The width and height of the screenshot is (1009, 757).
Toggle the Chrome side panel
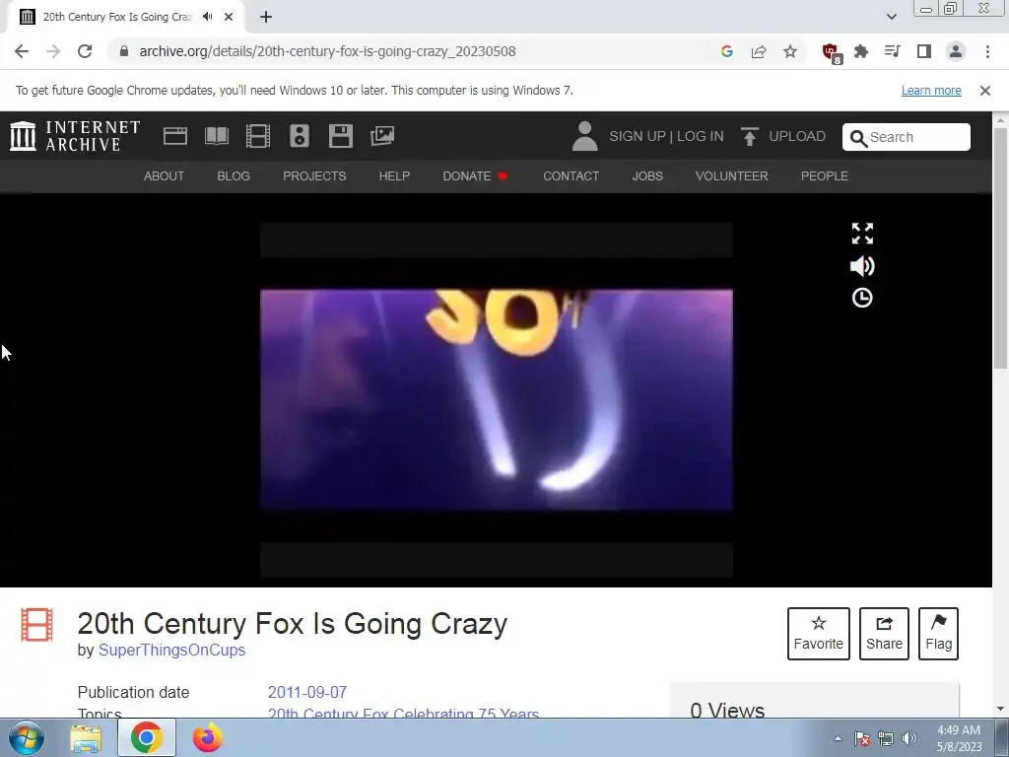(x=924, y=51)
